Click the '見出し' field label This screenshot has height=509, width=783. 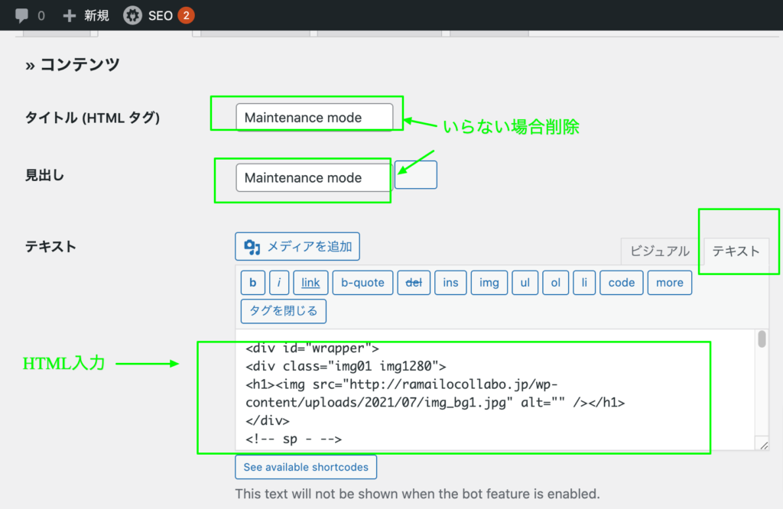pos(44,176)
